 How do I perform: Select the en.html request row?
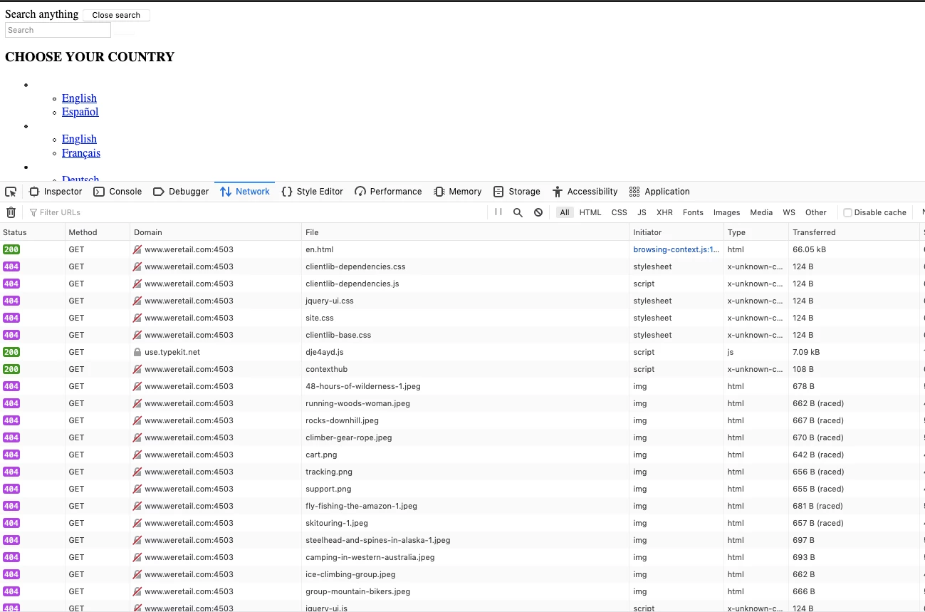click(462, 249)
